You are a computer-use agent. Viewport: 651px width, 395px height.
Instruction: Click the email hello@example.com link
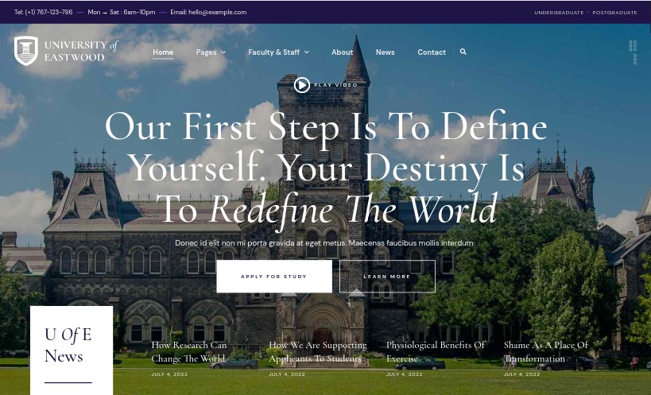(208, 12)
